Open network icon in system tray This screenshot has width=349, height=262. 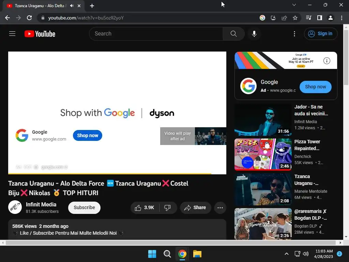[297, 254]
